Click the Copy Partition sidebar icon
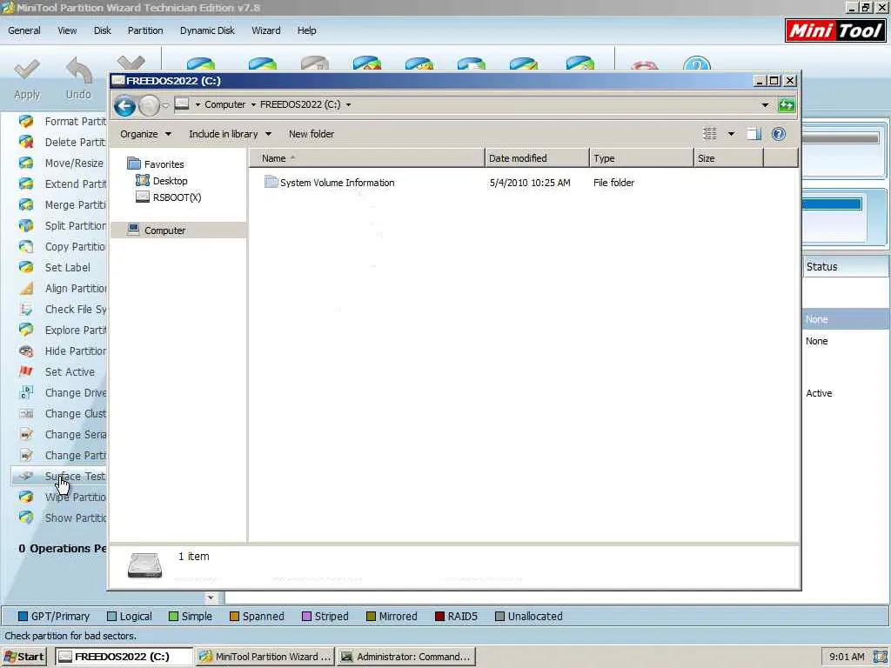Screen dimensions: 891x668 click(x=26, y=246)
